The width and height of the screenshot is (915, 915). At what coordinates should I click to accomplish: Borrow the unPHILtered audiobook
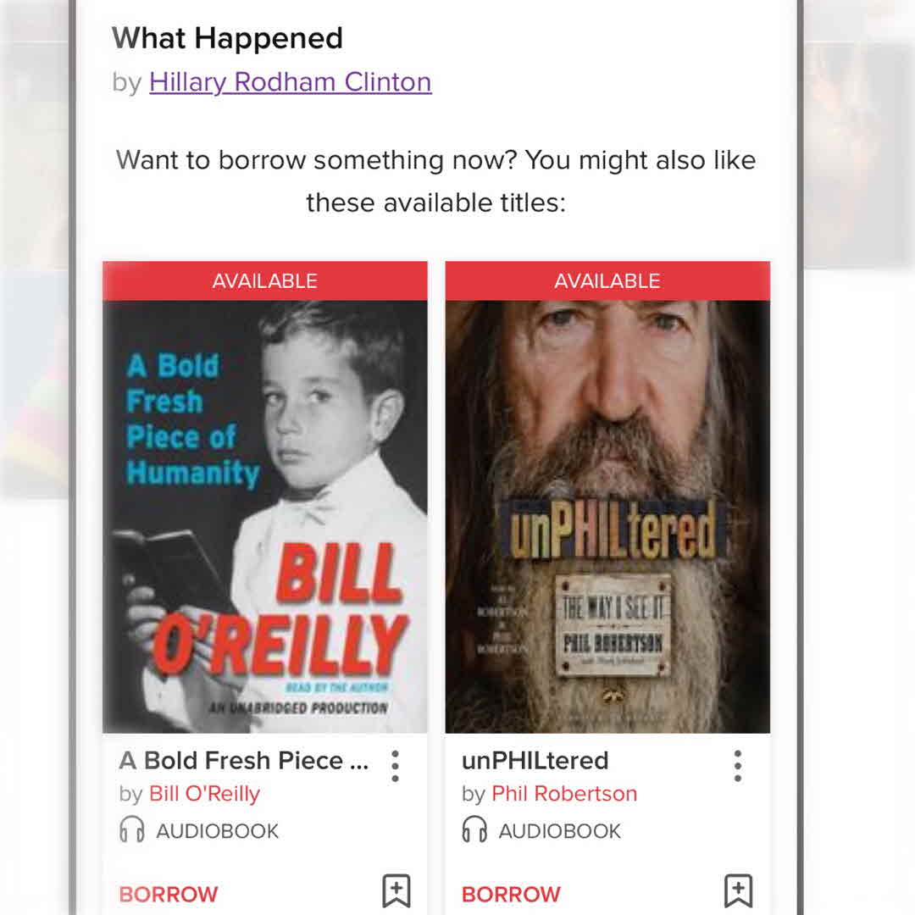(x=511, y=894)
